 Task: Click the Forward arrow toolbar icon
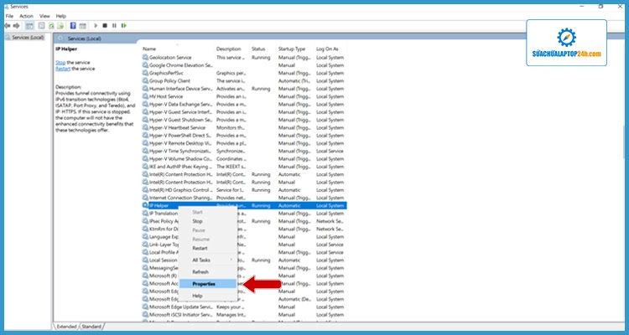pyautogui.click(x=18, y=26)
